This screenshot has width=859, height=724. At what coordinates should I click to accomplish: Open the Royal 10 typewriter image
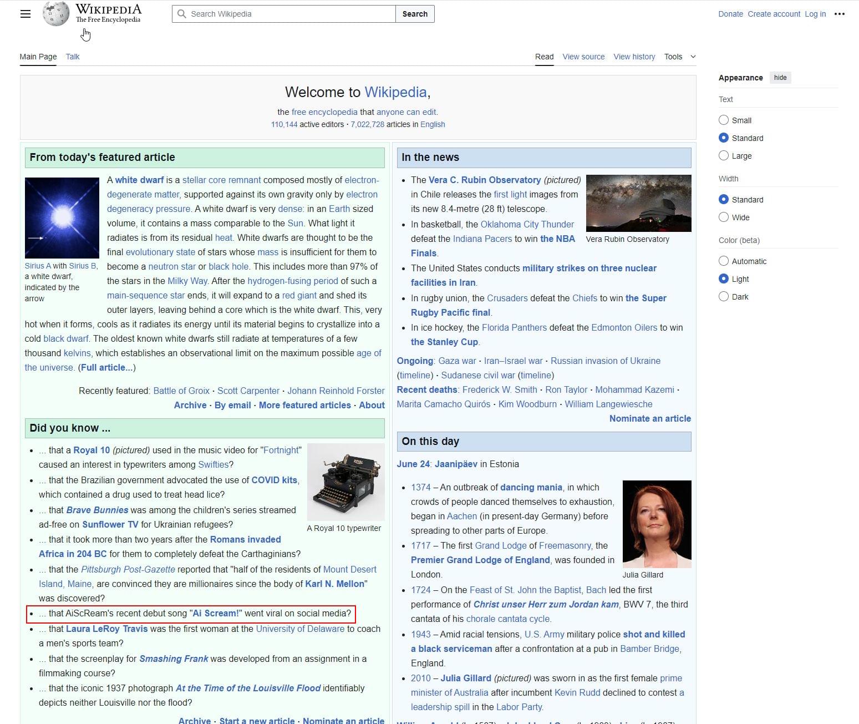click(345, 482)
